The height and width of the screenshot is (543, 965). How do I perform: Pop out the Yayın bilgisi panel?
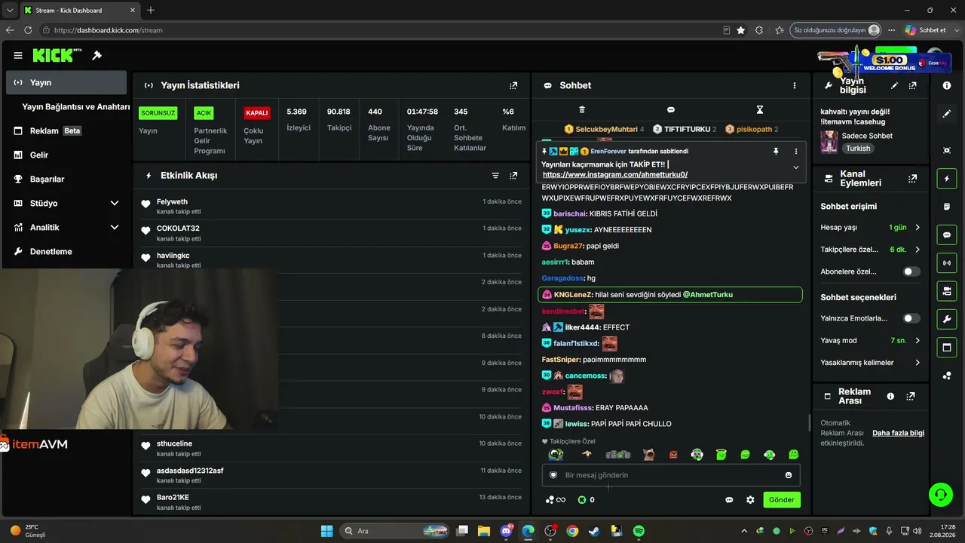pyautogui.click(x=912, y=85)
